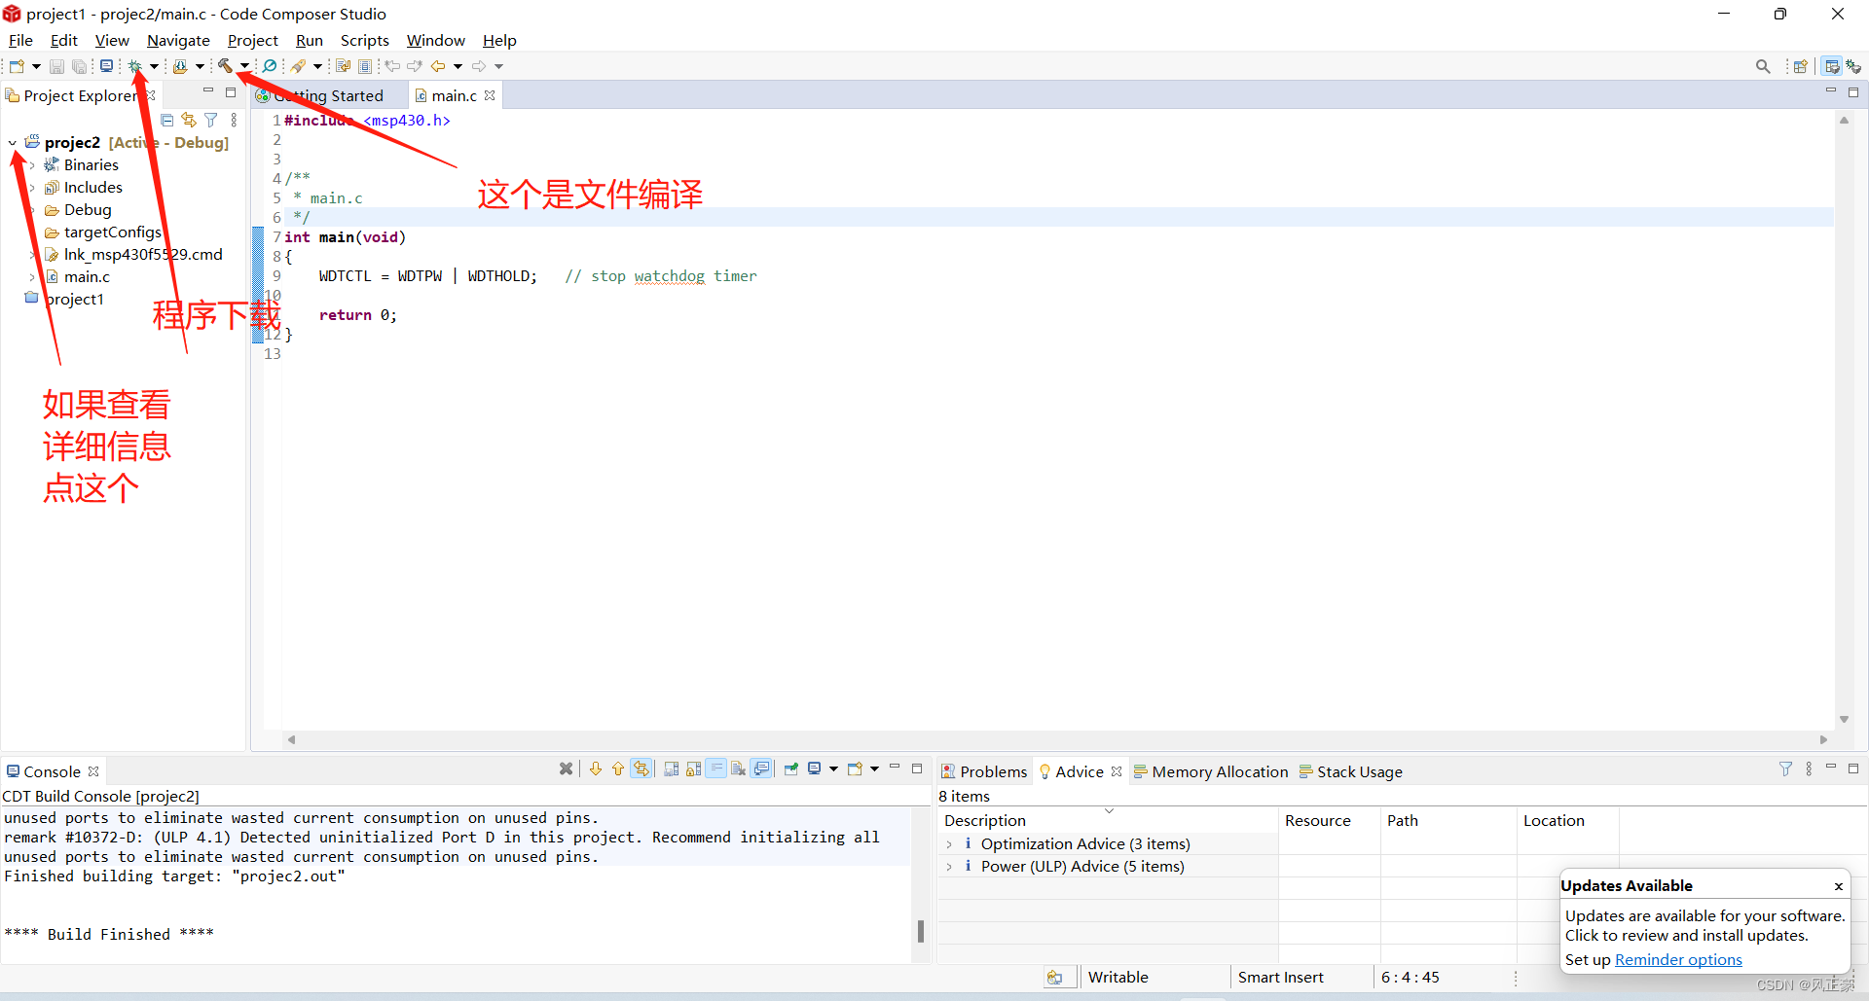This screenshot has width=1869, height=1001.
Task: Pin the Console to keep it visible
Action: point(790,769)
